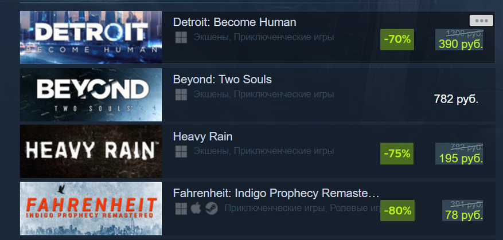Click the Apple macOS icon for Fahrenheit
Viewport: 503px width, 240px height.
click(196, 208)
